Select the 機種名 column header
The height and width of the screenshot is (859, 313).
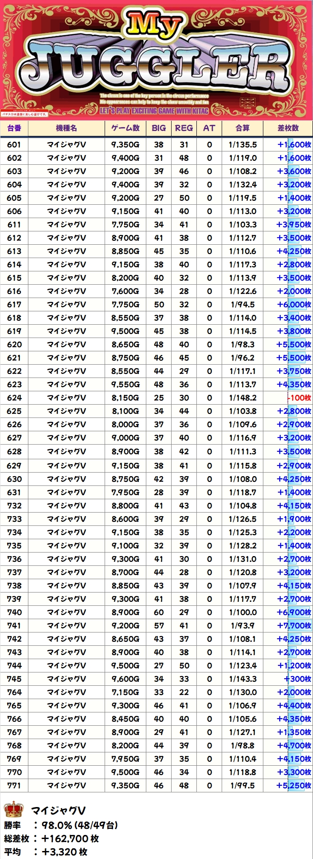67,128
